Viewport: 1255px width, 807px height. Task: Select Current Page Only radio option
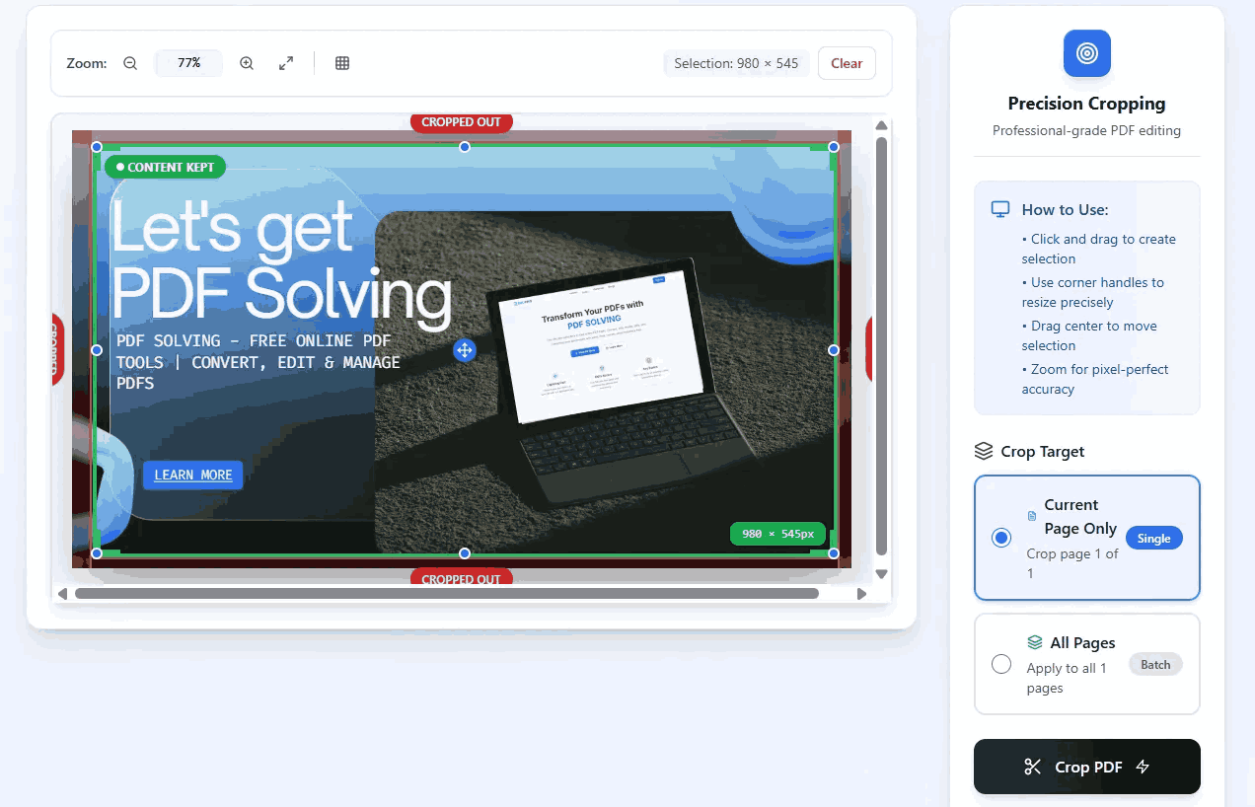pos(1001,538)
